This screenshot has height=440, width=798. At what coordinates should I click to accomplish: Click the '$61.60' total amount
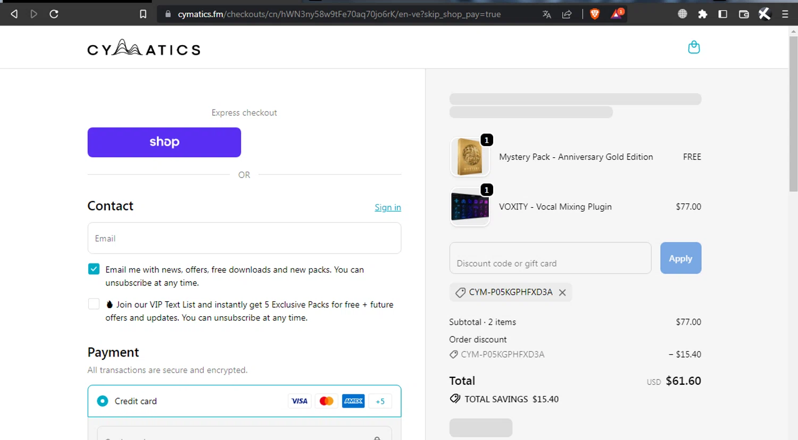pyautogui.click(x=683, y=381)
